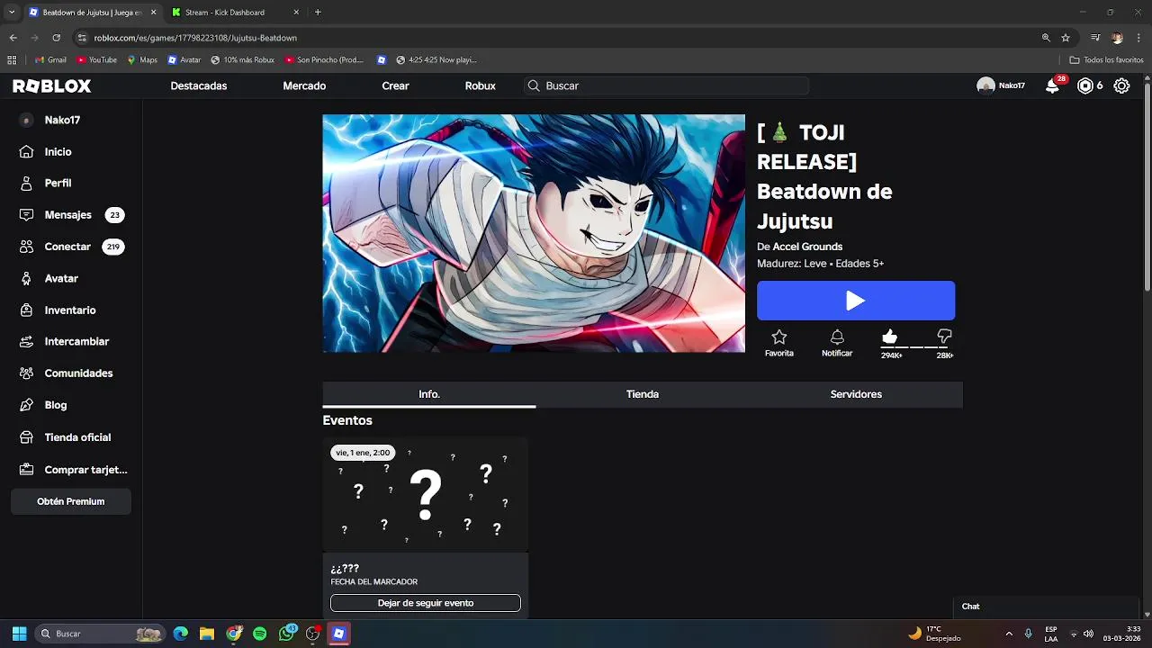Open Roblox settings gear
Viewport: 1152px width, 648px height.
tap(1121, 86)
